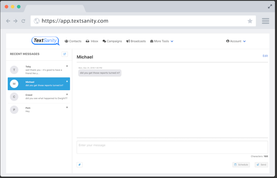The height and width of the screenshot is (178, 277).
Task: Open the Campaigns section
Action: (x=112, y=41)
